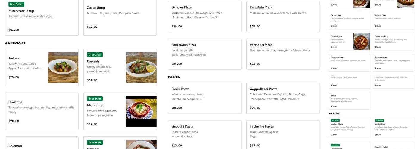Open the Gnocchi Pasta item
417x149 pixels.
(x=205, y=136)
